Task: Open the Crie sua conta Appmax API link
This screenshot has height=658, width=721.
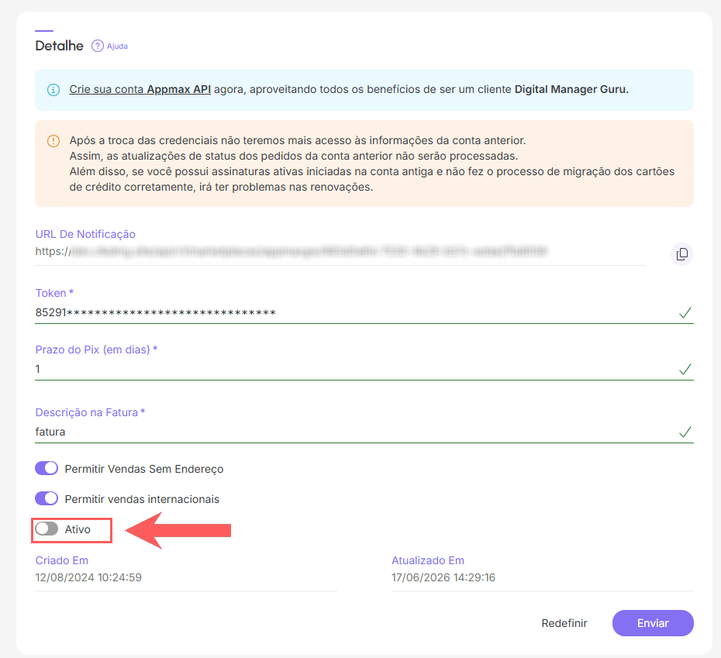Action: (x=140, y=89)
